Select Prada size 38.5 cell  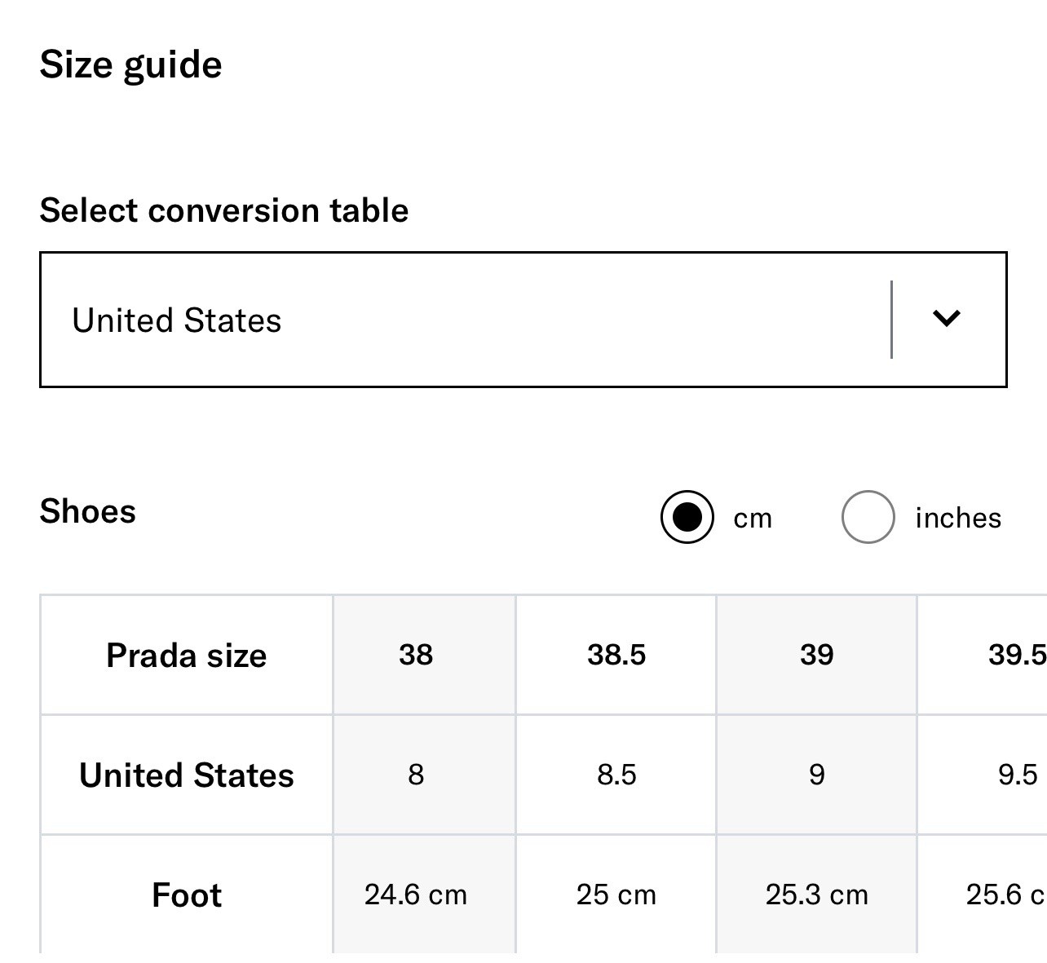click(x=616, y=655)
